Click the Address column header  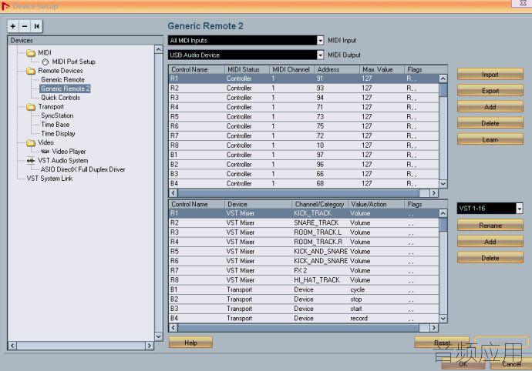337,69
